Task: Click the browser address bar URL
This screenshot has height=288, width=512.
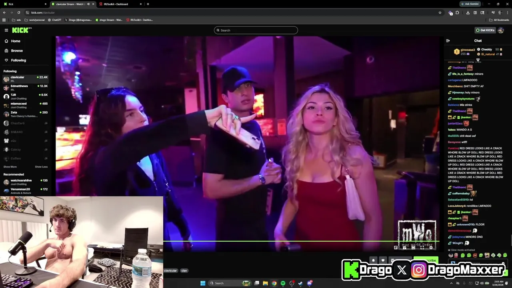Action: point(43,12)
